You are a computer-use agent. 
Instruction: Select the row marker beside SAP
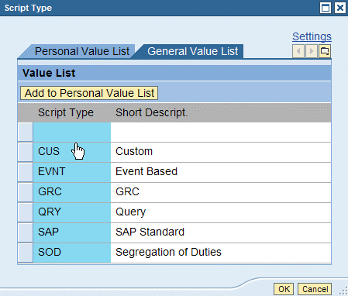point(26,232)
